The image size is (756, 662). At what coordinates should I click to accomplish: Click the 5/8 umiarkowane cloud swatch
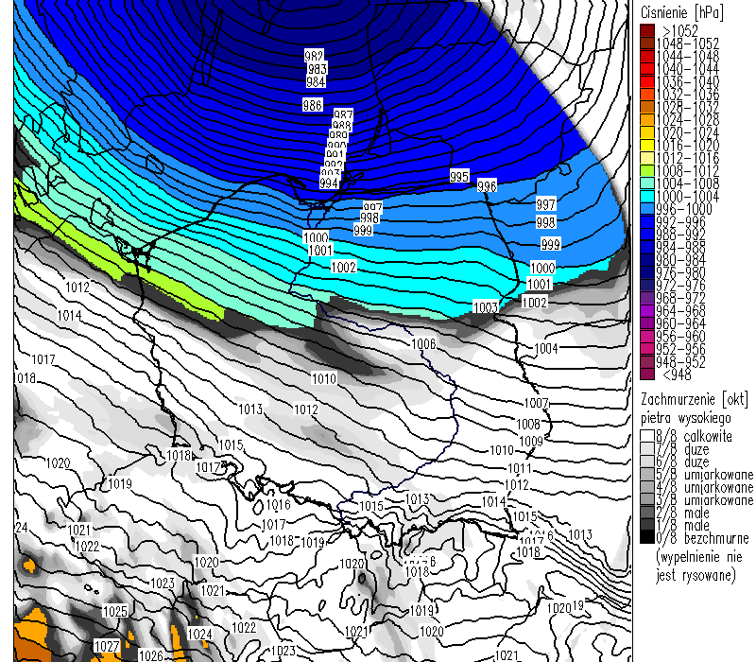point(647,475)
